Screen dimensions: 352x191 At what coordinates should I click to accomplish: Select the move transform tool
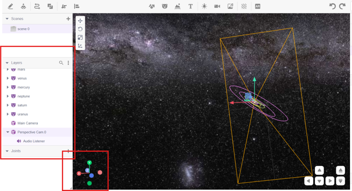tap(80, 21)
